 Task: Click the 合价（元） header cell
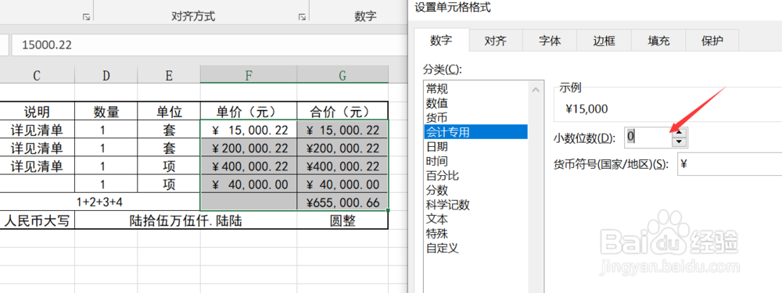tap(343, 111)
